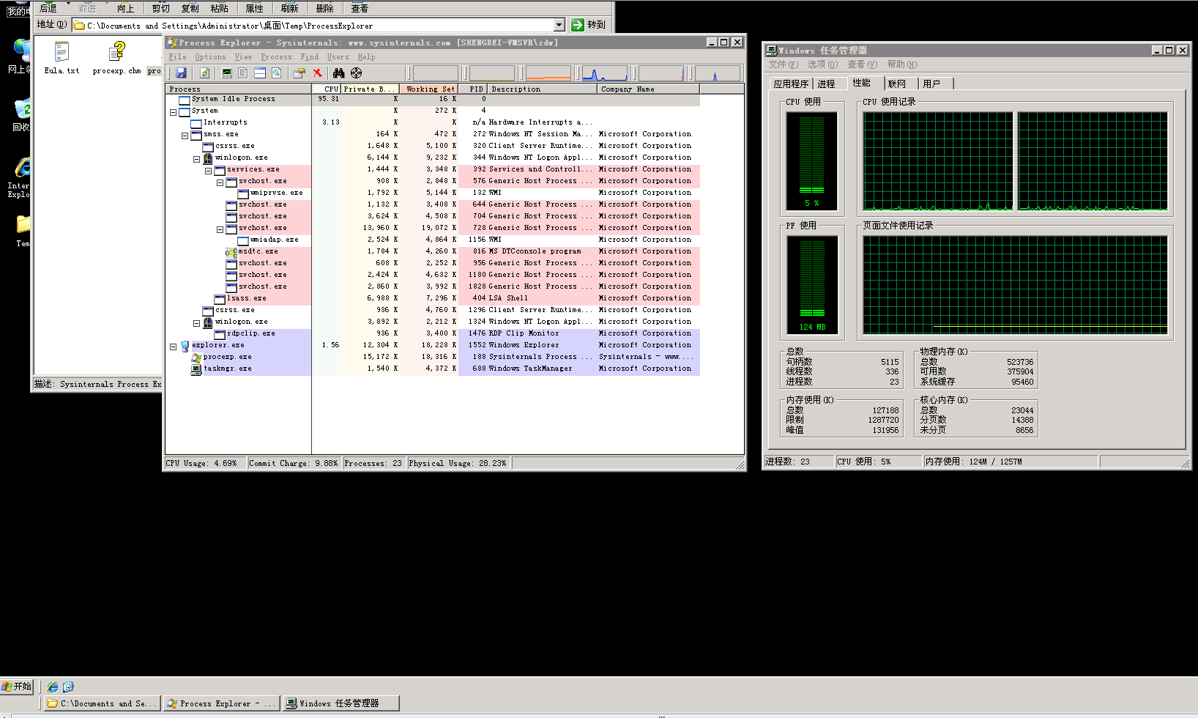Open the Options menu in Process Explorer
The height and width of the screenshot is (718, 1198).
point(210,57)
